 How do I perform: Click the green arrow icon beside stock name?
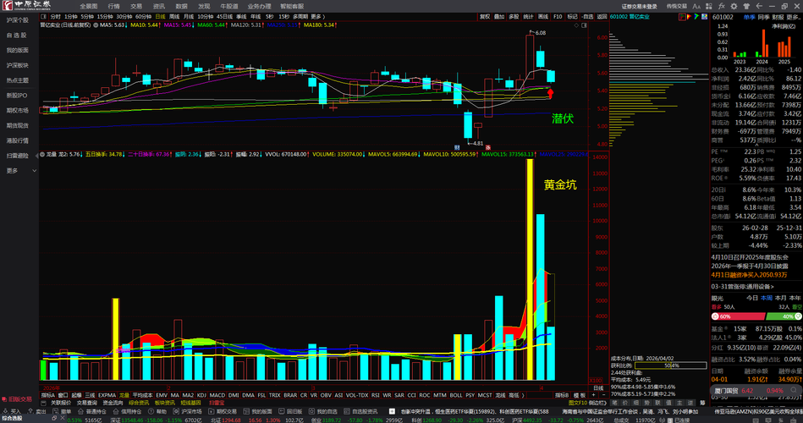coord(696,17)
